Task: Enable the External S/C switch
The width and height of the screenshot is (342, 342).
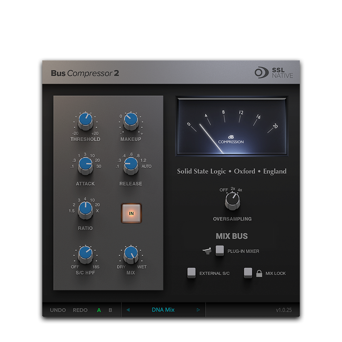Action: [192, 273]
